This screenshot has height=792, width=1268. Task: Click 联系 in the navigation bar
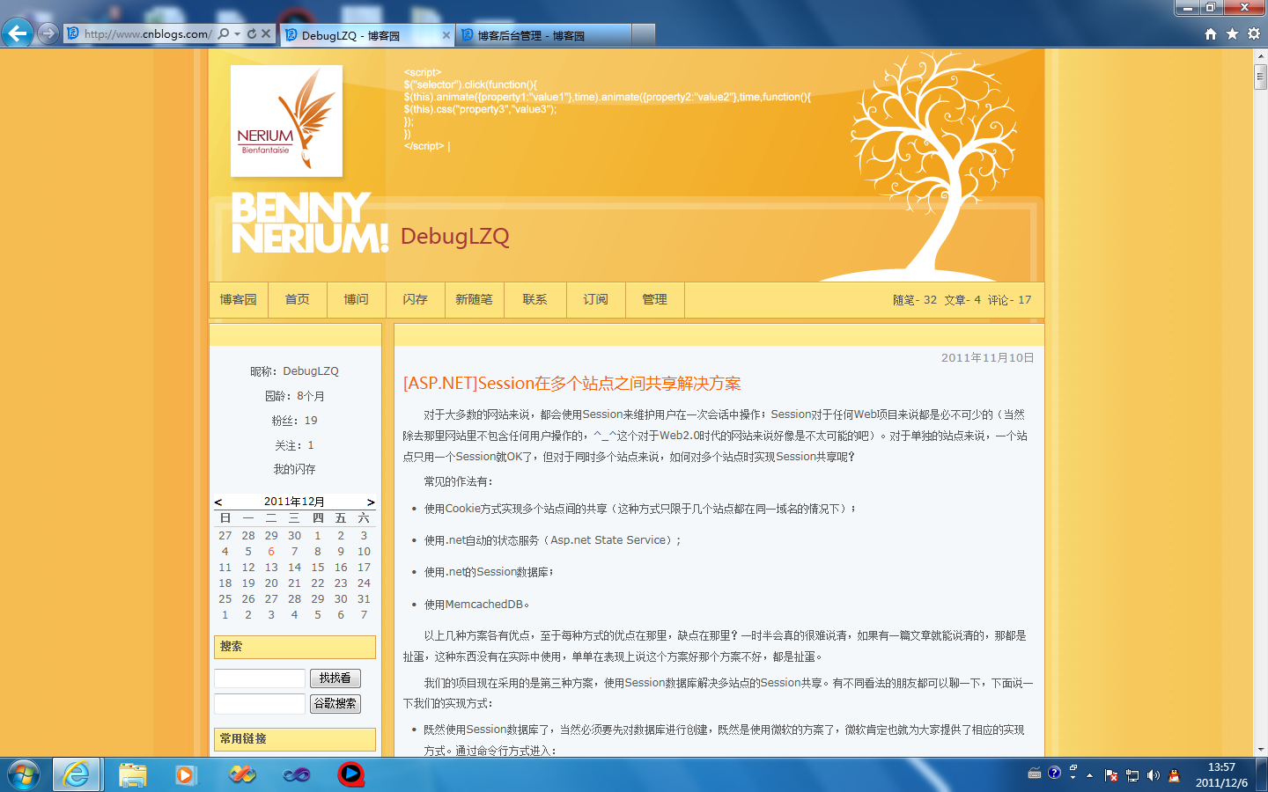534,299
